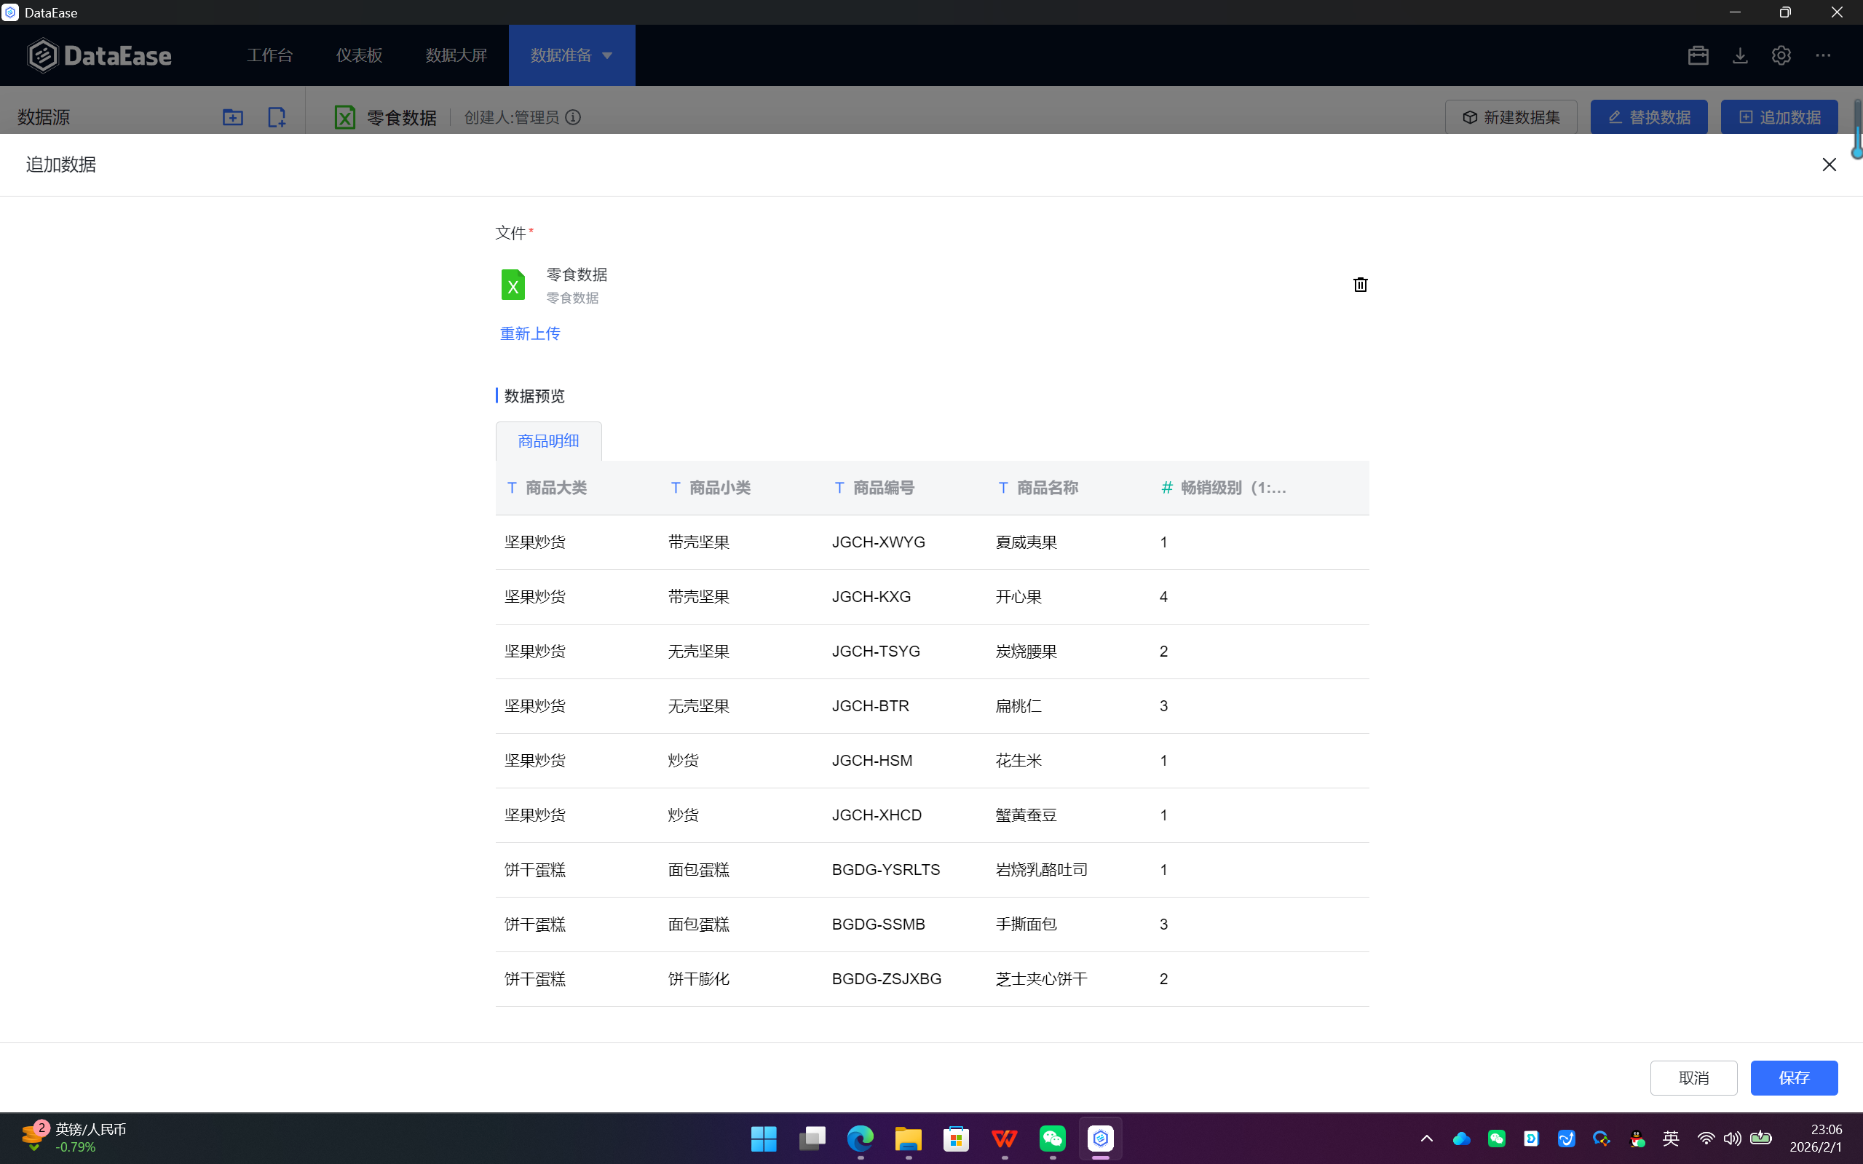Close the 追加数据 dialog with X
Screen dimensions: 1863x1164
pyautogui.click(x=1829, y=165)
